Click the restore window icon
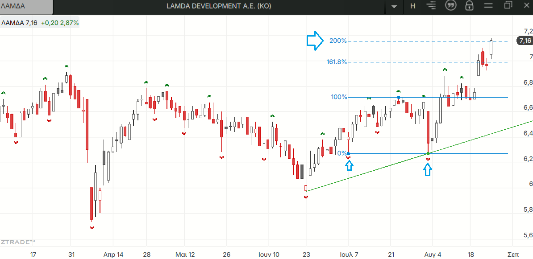Viewport: 533px width, 259px height. (508, 5)
